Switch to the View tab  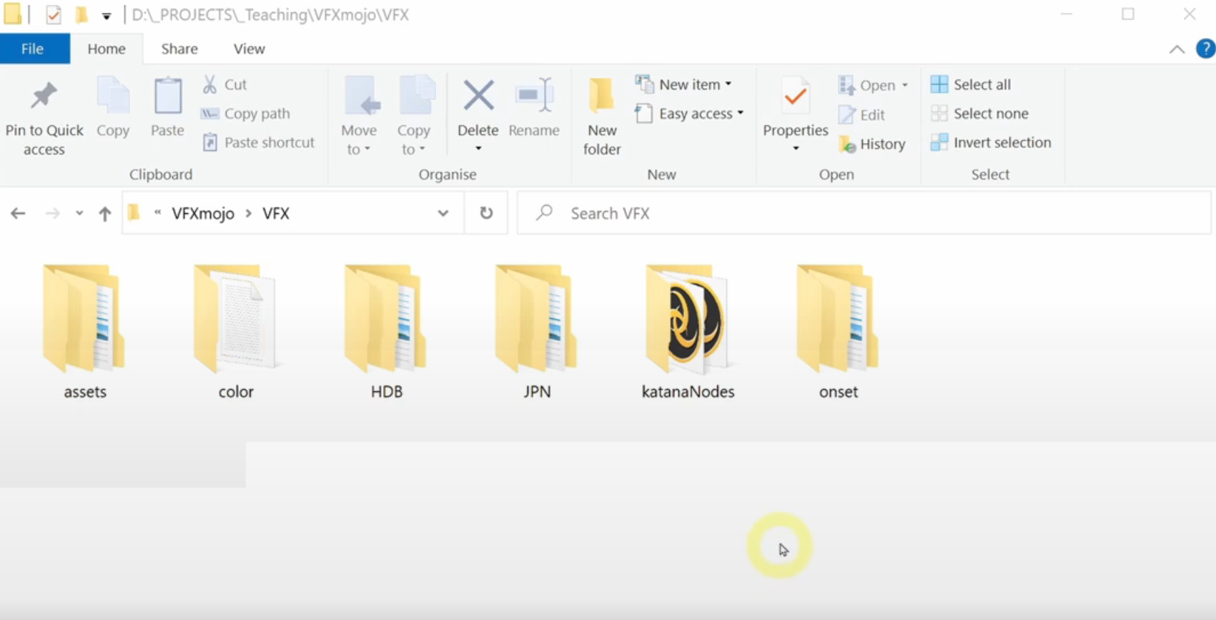click(x=249, y=49)
